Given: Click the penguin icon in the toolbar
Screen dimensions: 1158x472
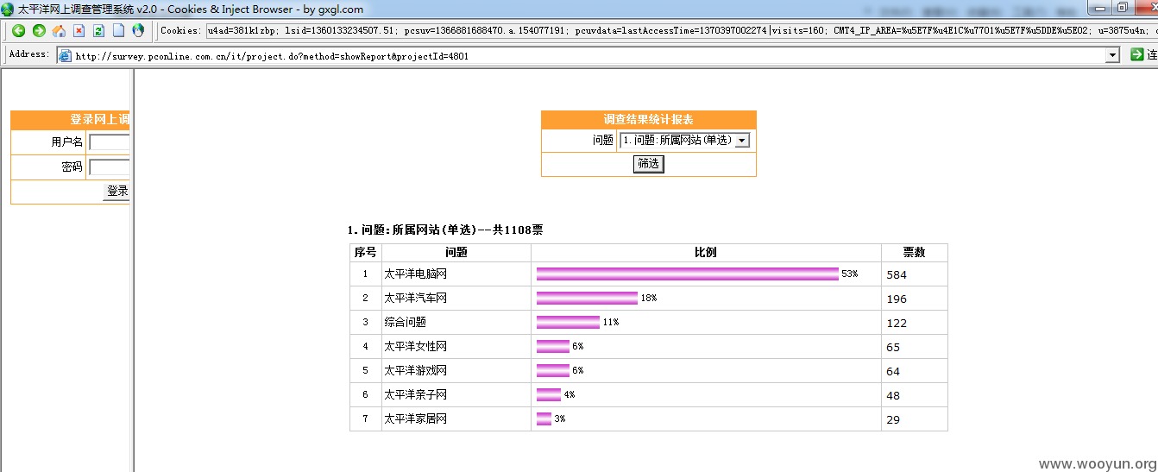Looking at the screenshot, I should [138, 31].
